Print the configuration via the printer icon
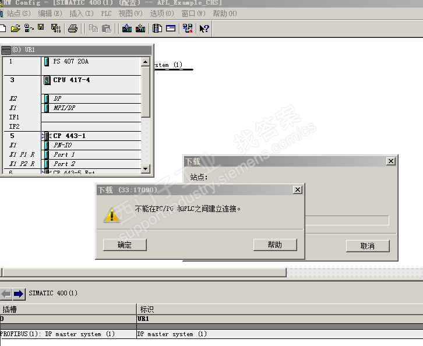 (x=73, y=28)
